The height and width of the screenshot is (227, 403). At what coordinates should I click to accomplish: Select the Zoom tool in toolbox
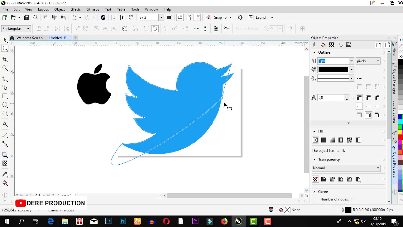point(5,68)
